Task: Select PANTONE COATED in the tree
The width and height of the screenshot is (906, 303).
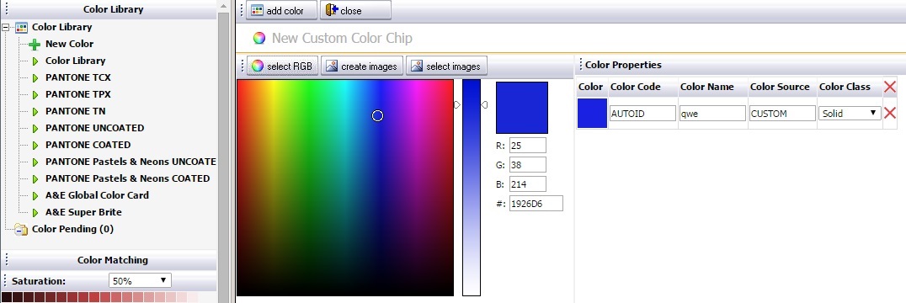Action: [88, 145]
